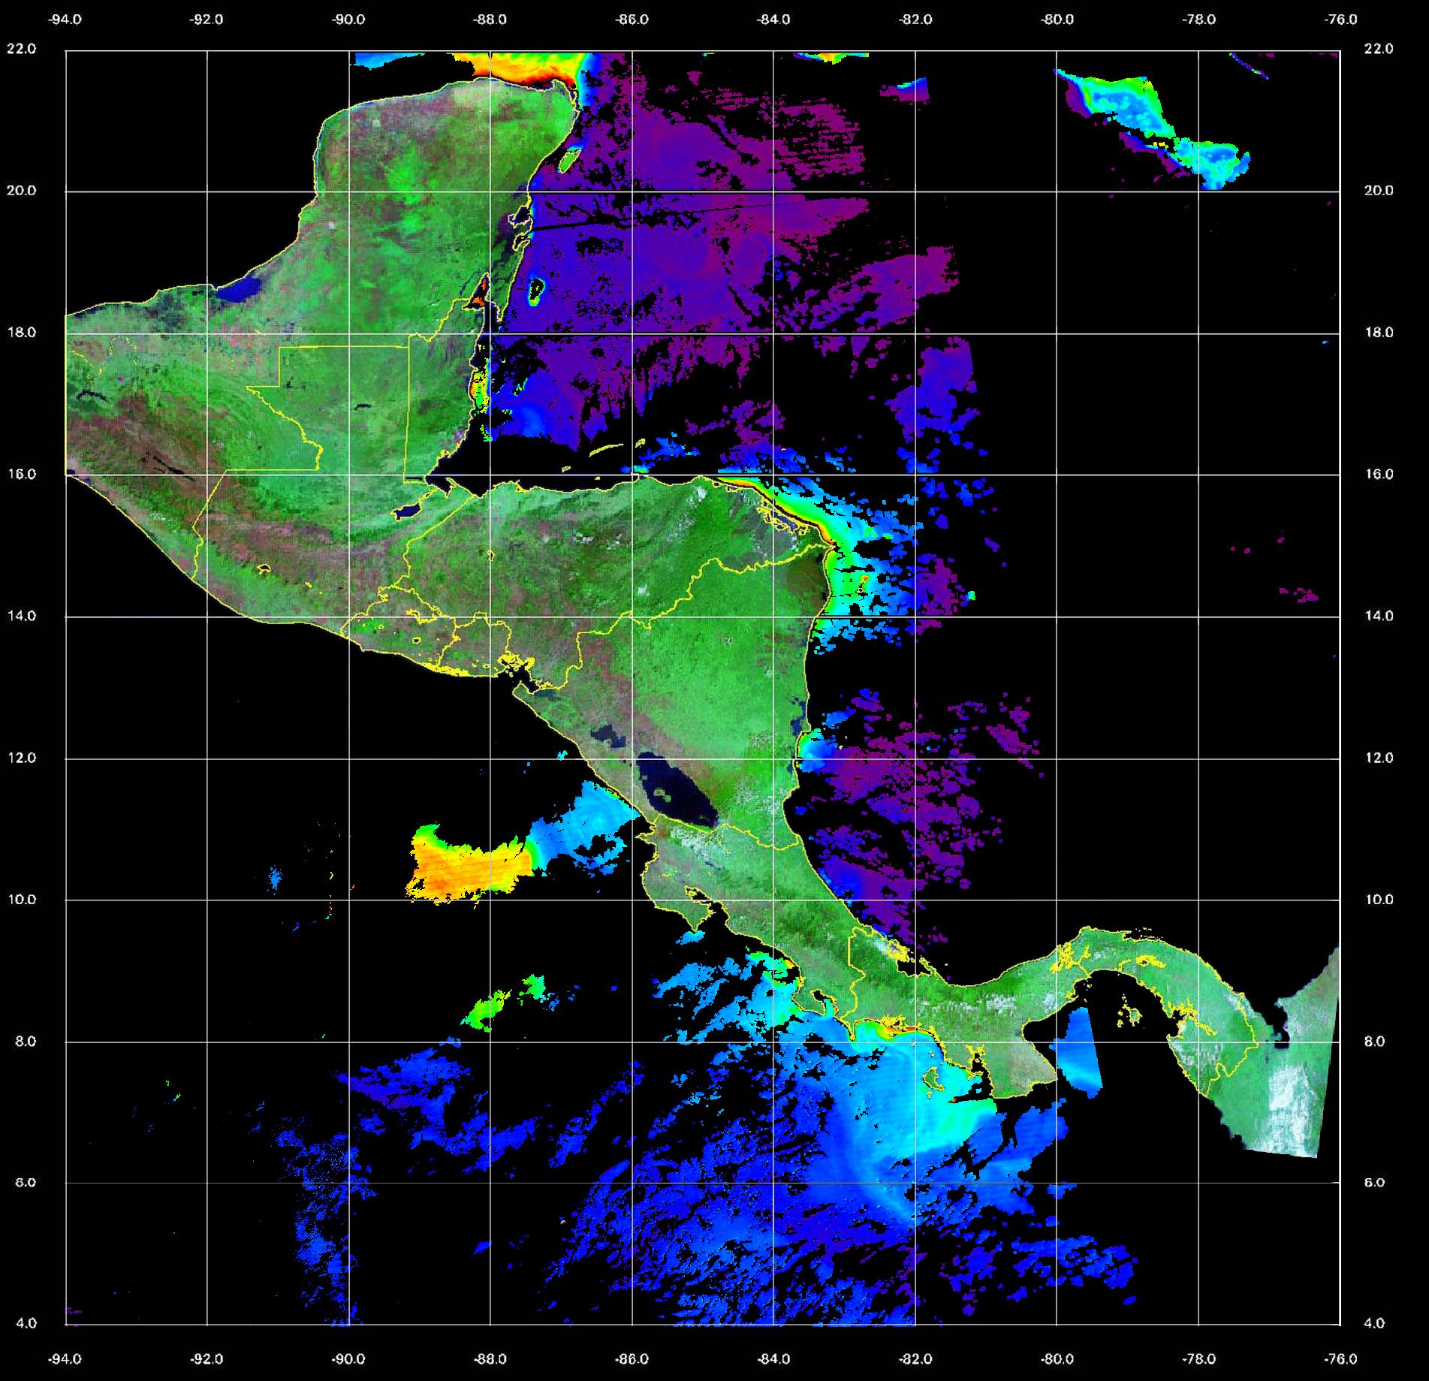Click the 18.0 label on the right axis
The image size is (1429, 1381).
(1378, 333)
